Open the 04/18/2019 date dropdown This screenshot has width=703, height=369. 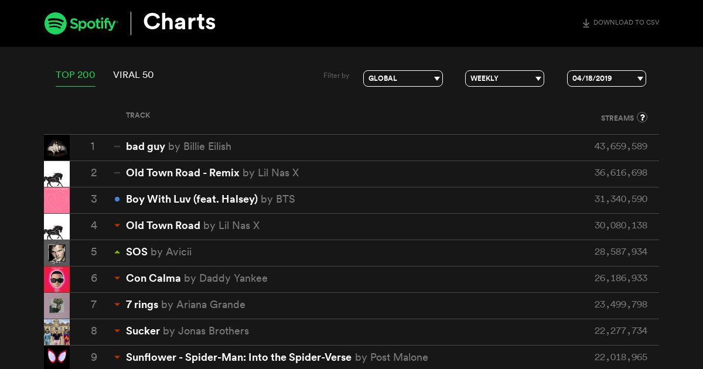tap(606, 78)
